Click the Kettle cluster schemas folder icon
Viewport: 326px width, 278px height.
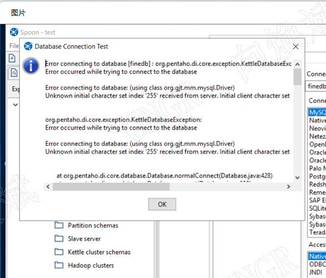click(x=59, y=251)
